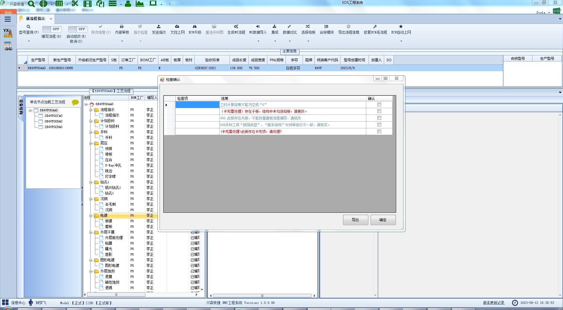Select X-Ray冲孔 in process tree
Screen dimensions: 563x310
(x=113, y=166)
